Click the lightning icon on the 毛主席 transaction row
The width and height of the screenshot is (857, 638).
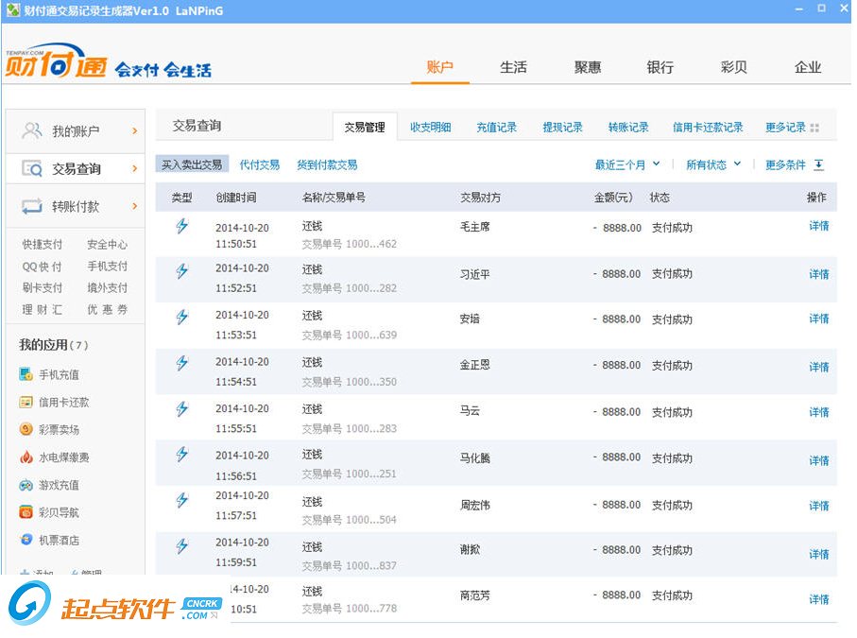[x=180, y=227]
